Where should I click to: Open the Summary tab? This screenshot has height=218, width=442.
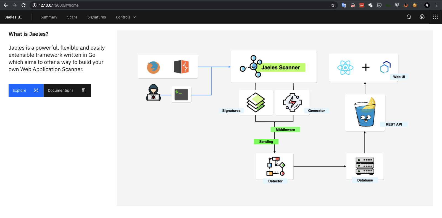(x=49, y=17)
